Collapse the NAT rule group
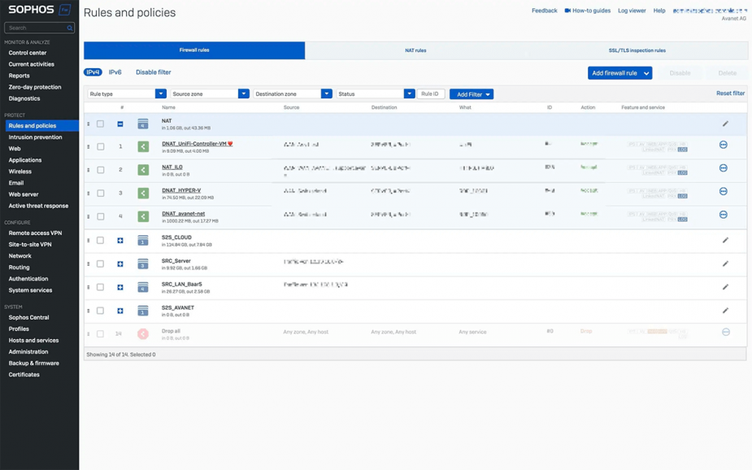This screenshot has height=470, width=752. pos(120,124)
